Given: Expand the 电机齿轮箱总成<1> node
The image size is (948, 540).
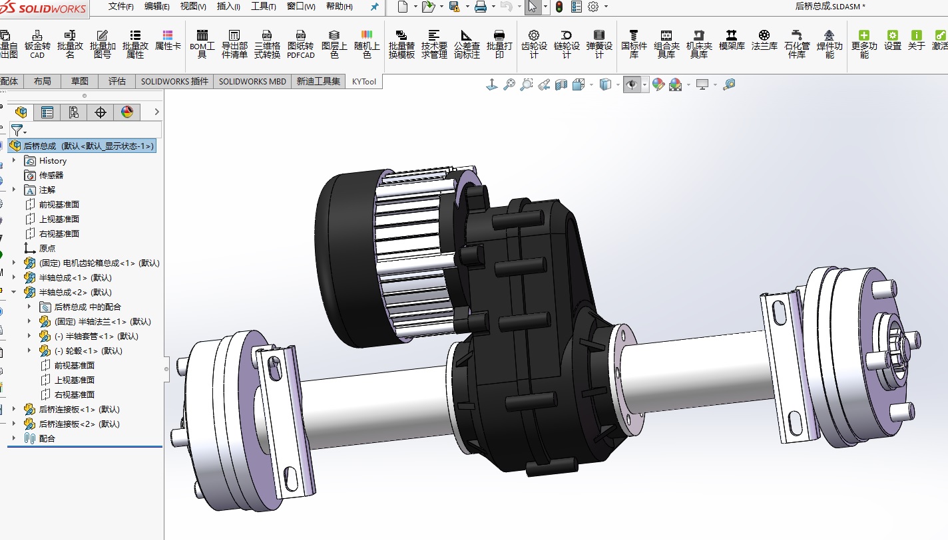Looking at the screenshot, I should [x=14, y=263].
